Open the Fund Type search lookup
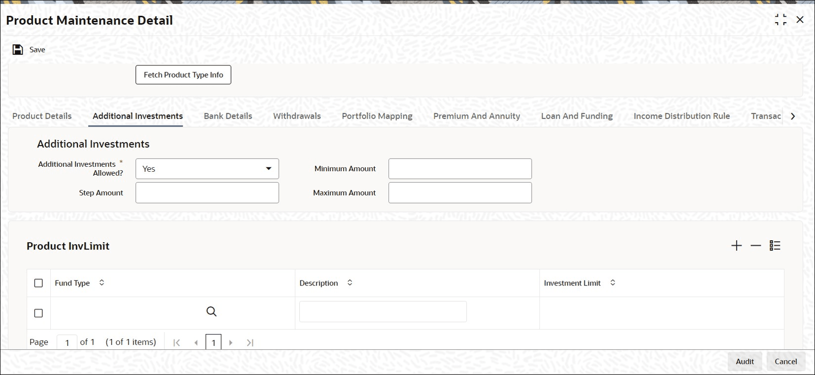 tap(211, 312)
